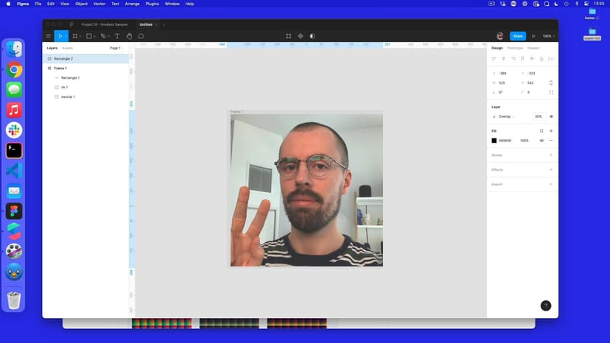Switch to the Inspect tab

coord(533,49)
